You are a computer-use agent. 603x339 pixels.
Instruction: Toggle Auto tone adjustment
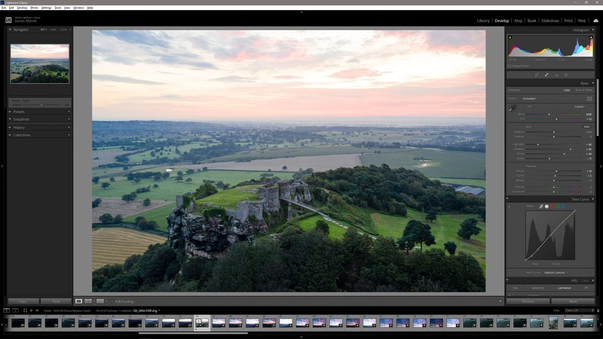click(x=587, y=127)
